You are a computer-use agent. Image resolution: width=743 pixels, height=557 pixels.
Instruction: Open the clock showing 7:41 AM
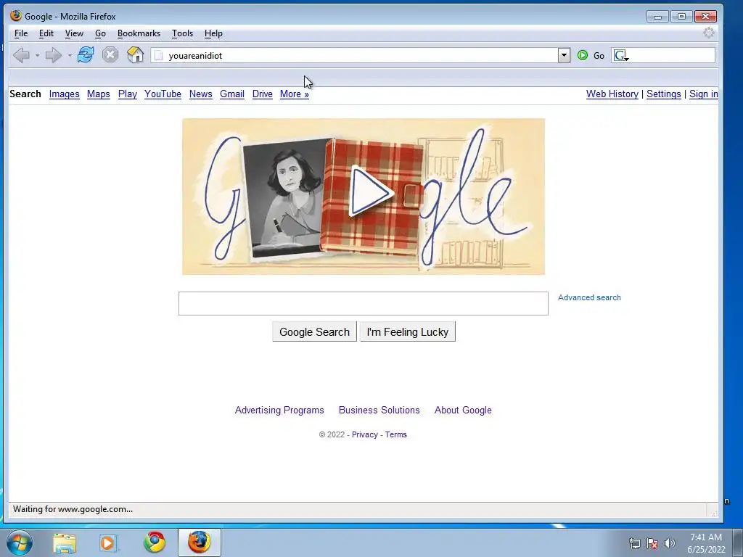pyautogui.click(x=706, y=542)
